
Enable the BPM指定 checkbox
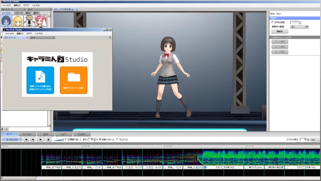pyautogui.click(x=273, y=21)
